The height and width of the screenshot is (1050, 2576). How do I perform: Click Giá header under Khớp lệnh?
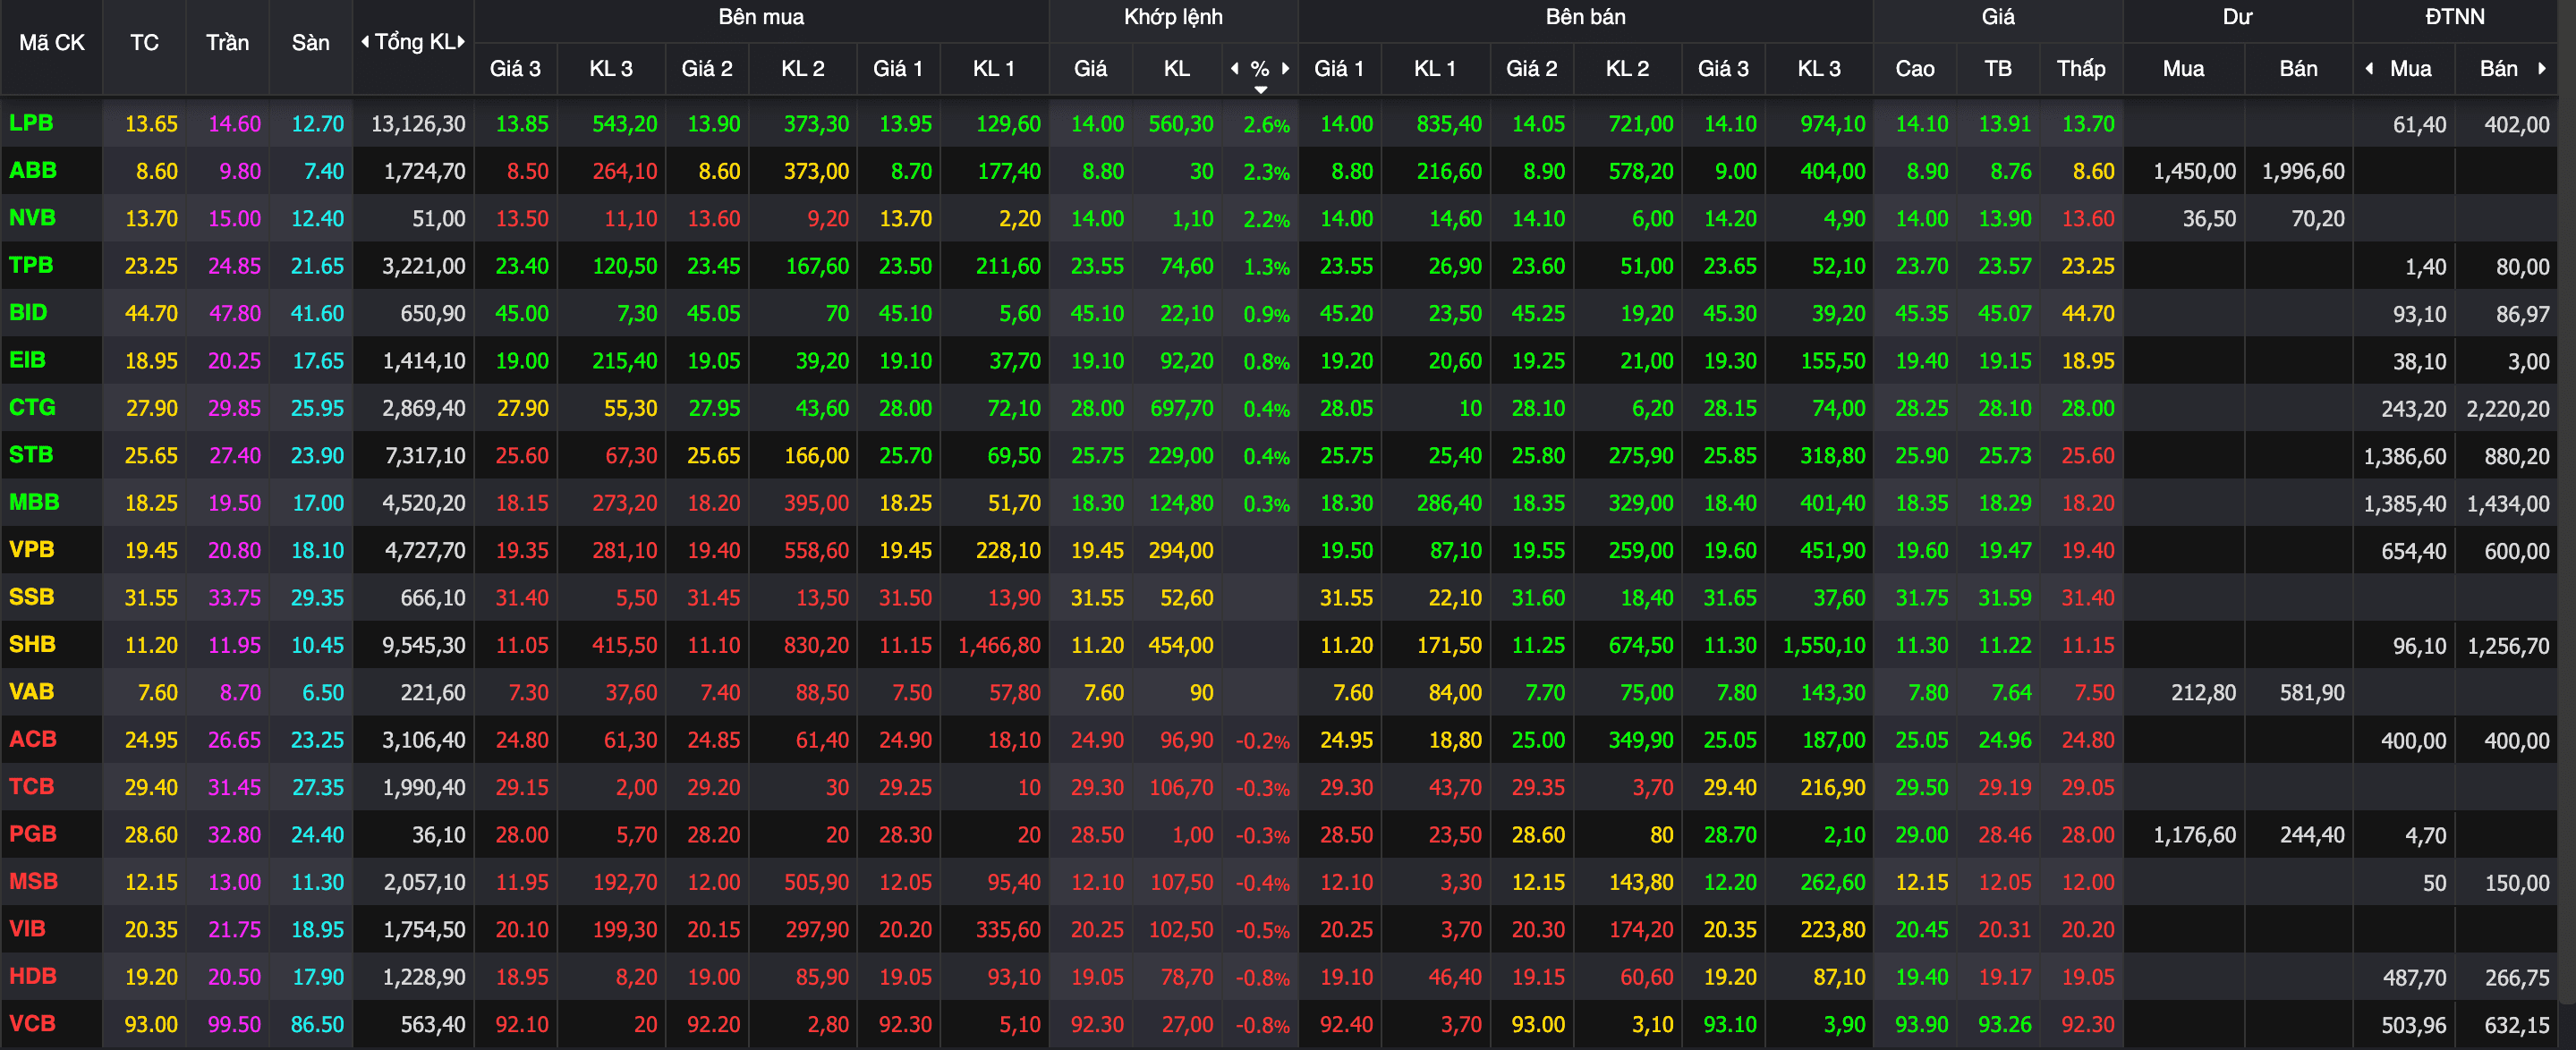pyautogui.click(x=1090, y=68)
